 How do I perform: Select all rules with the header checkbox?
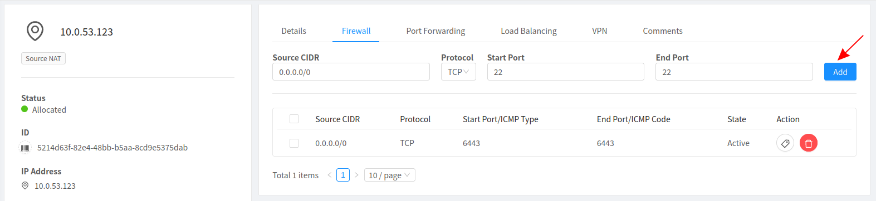(x=294, y=119)
